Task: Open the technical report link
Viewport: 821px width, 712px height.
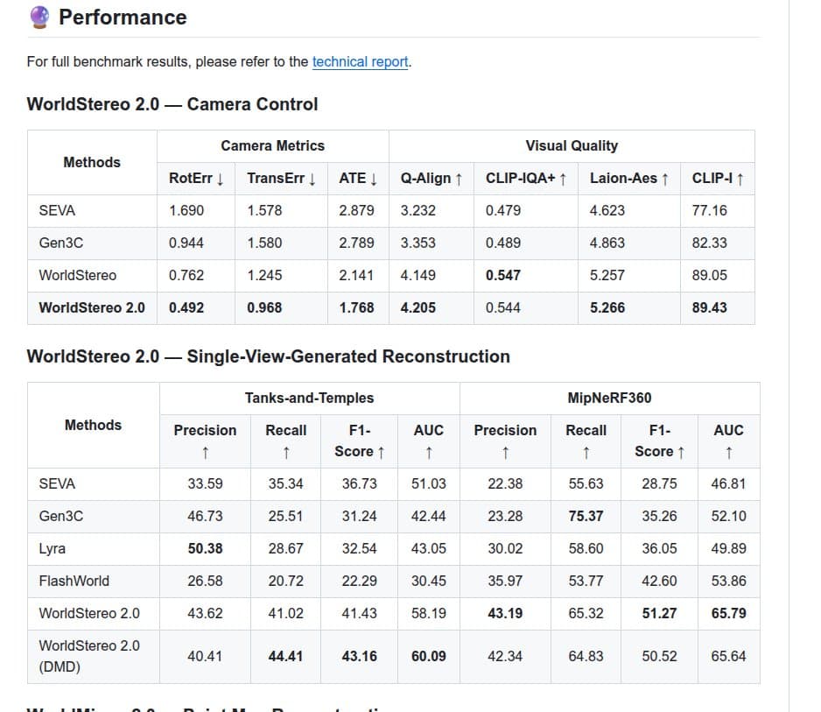Action: (x=360, y=62)
